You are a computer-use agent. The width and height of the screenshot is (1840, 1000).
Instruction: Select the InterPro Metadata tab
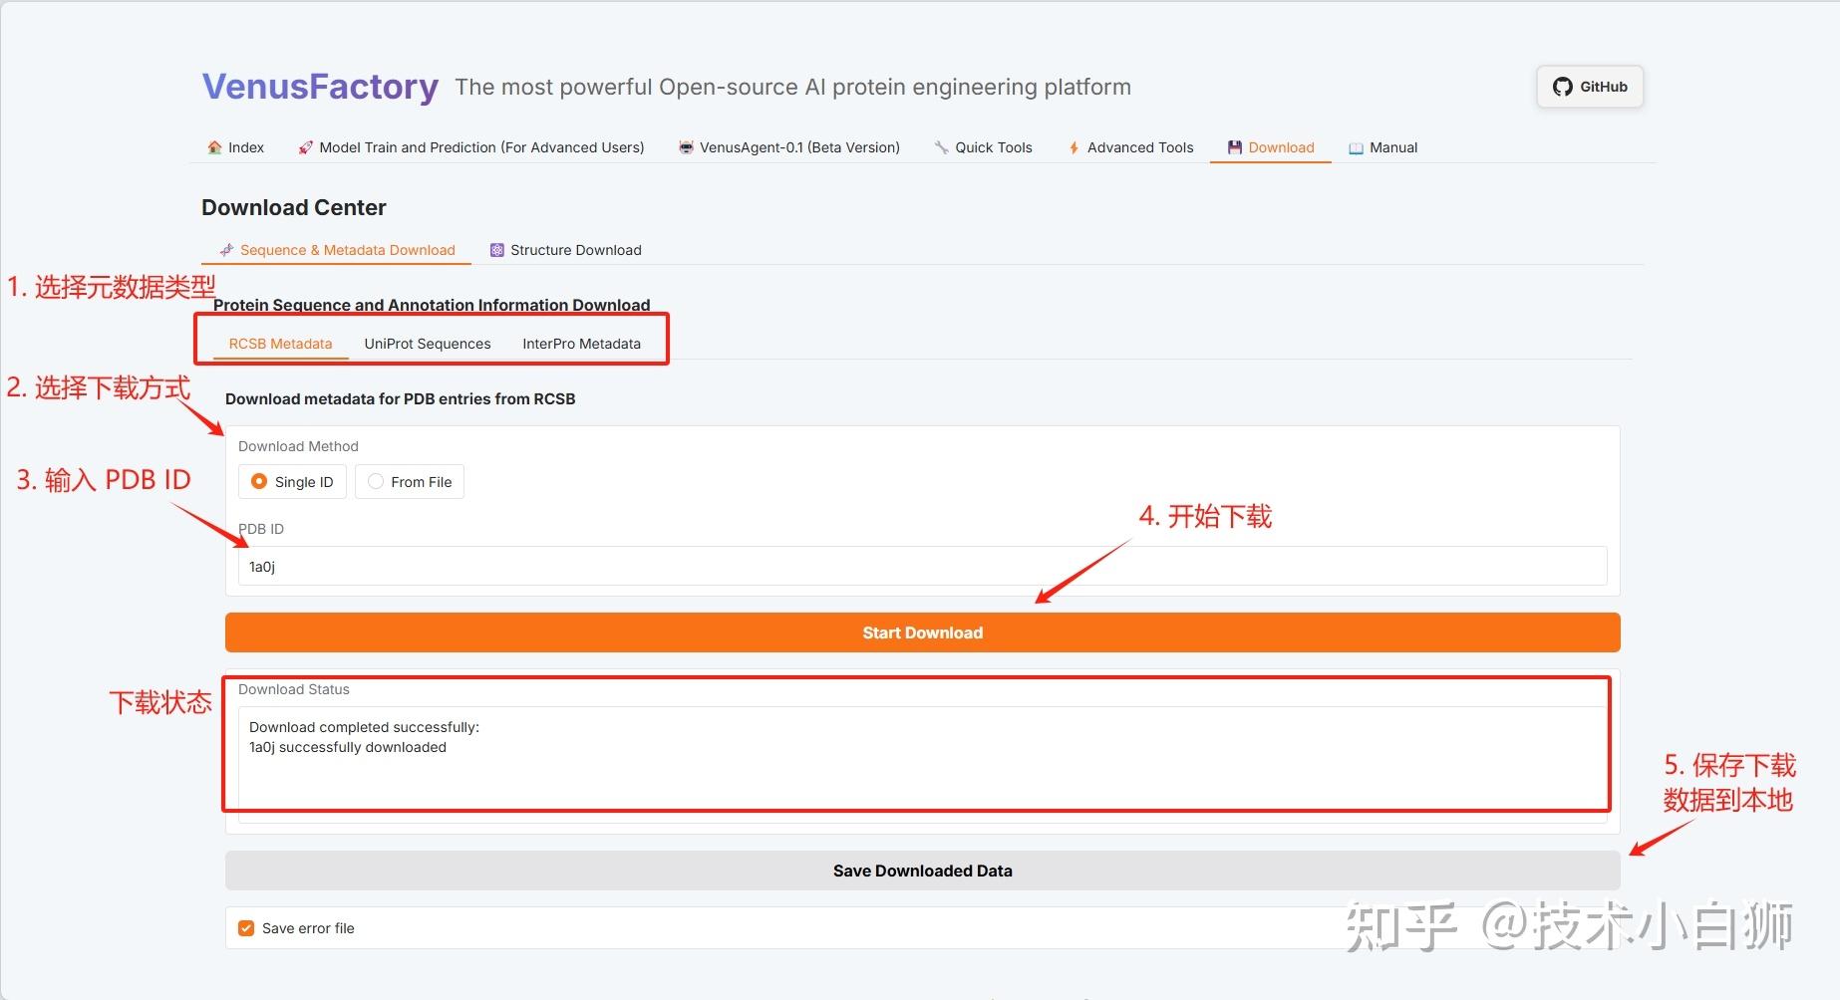coord(581,343)
